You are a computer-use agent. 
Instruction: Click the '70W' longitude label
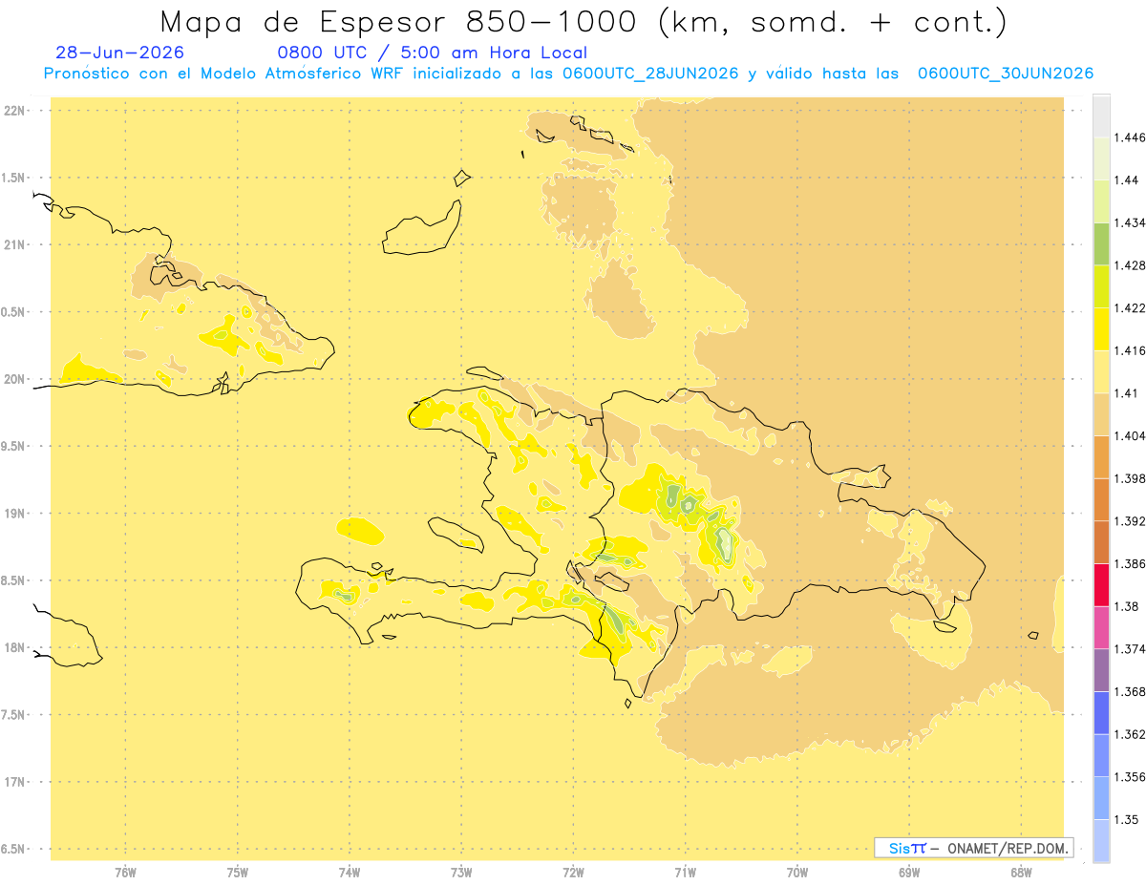point(796,873)
